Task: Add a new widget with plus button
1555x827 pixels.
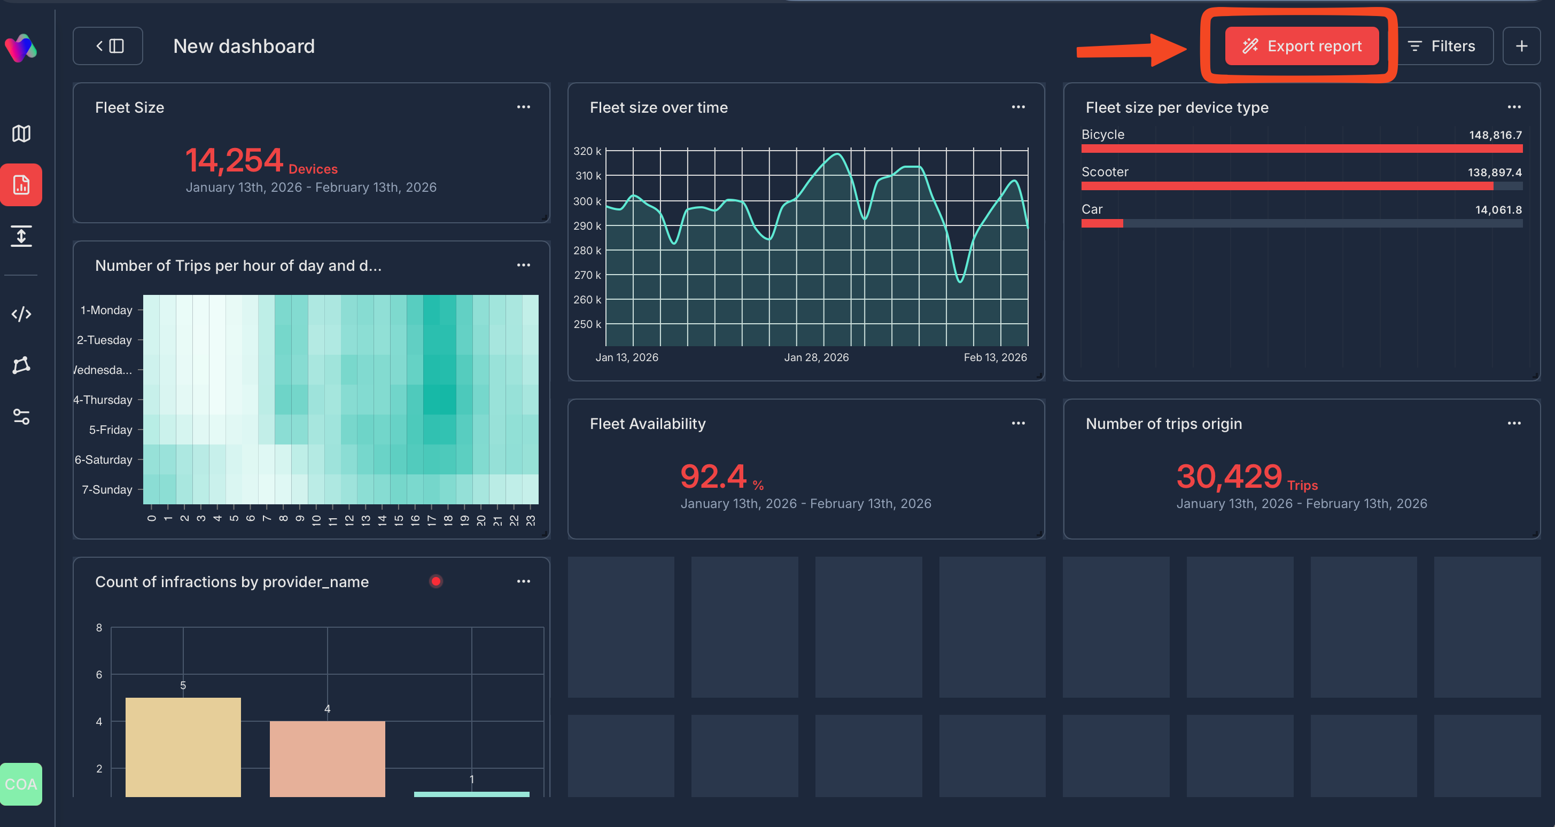Action: click(x=1521, y=46)
